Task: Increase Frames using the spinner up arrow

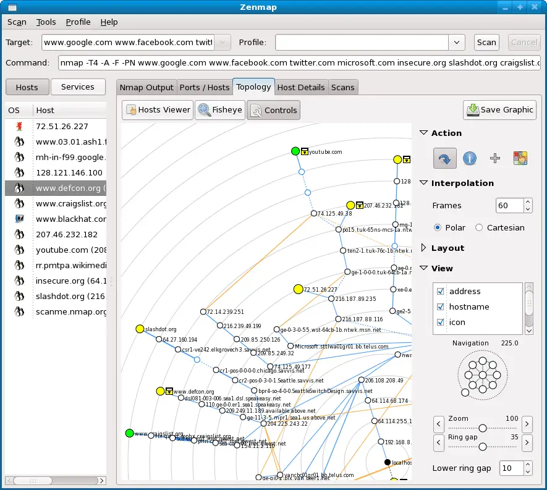Action: [527, 201]
